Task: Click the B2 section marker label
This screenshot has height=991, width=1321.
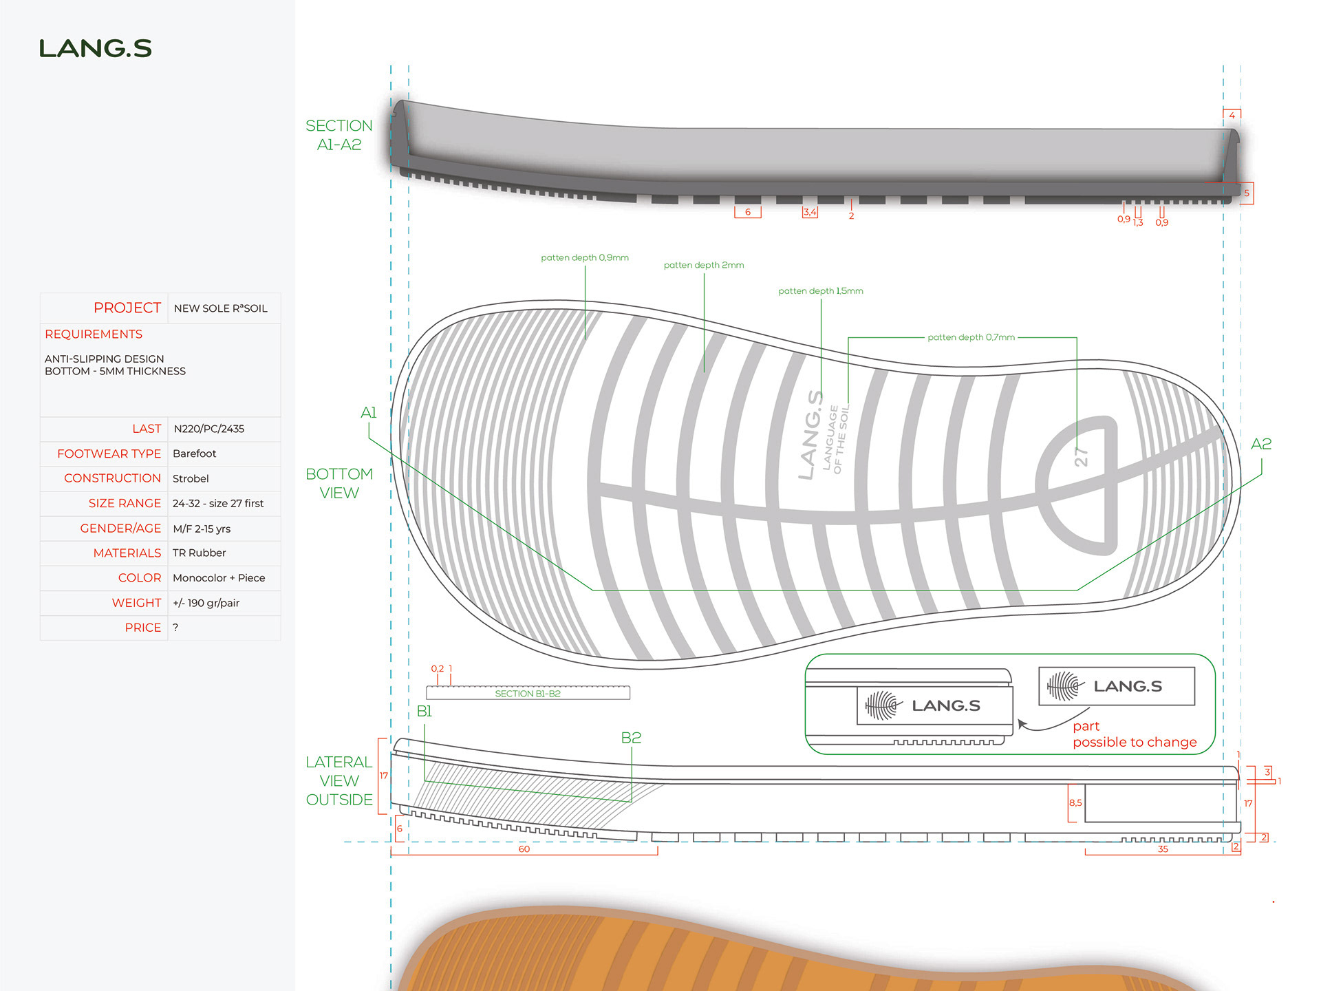Action: pyautogui.click(x=630, y=738)
